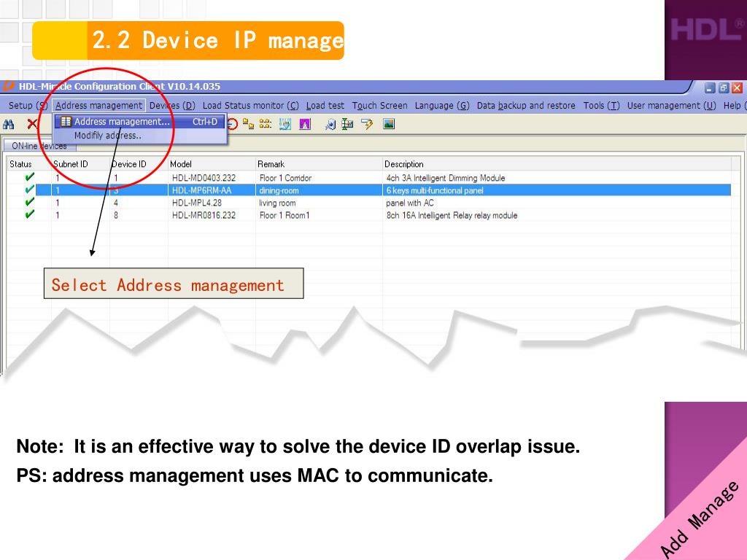Sort by the Status column header

coord(20,164)
